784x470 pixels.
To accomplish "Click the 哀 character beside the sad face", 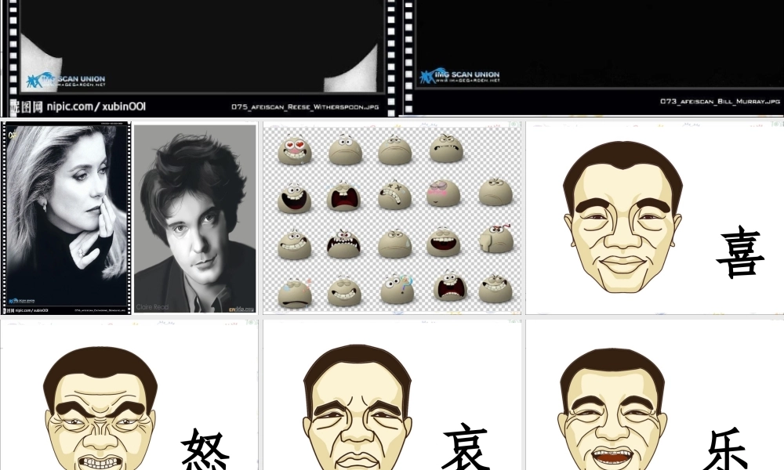I will pyautogui.click(x=465, y=448).
